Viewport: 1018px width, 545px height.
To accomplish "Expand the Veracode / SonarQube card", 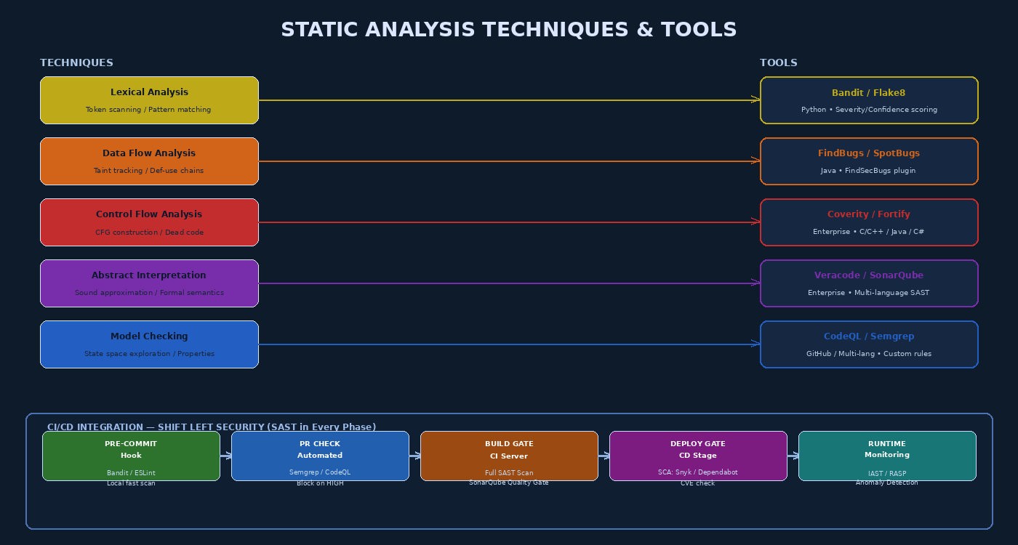I will point(869,283).
